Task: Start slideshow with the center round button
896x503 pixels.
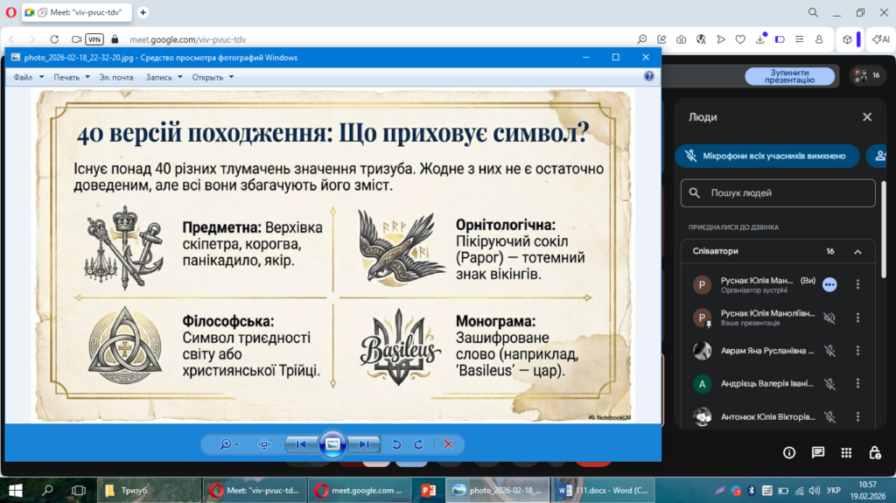Action: (x=332, y=444)
